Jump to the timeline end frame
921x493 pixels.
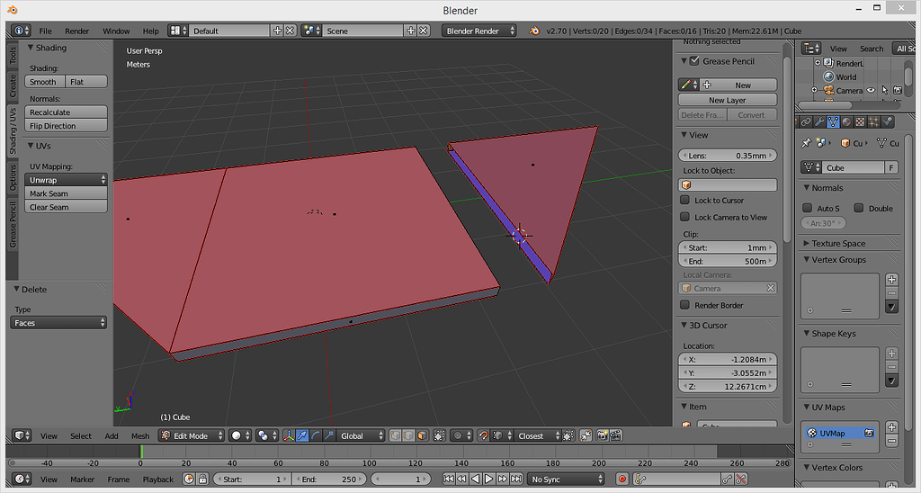click(515, 479)
